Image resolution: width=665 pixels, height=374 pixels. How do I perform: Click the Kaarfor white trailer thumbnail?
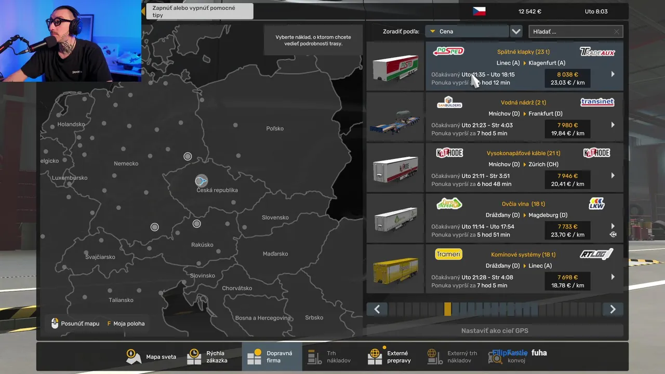tap(395, 168)
